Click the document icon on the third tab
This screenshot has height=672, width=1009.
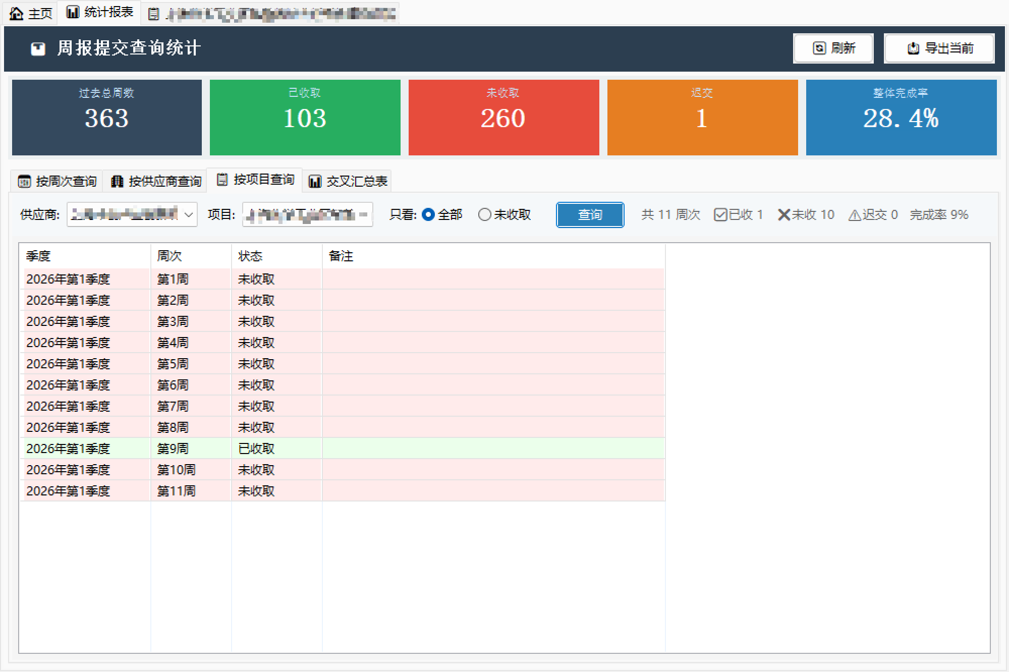pyautogui.click(x=153, y=14)
